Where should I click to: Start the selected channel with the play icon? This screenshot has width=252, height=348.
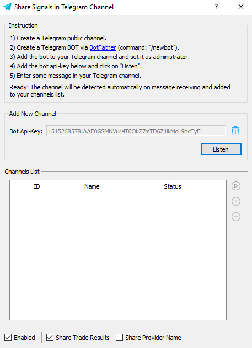[236, 186]
